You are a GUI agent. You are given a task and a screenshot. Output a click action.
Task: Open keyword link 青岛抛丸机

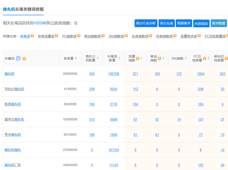click(x=13, y=135)
